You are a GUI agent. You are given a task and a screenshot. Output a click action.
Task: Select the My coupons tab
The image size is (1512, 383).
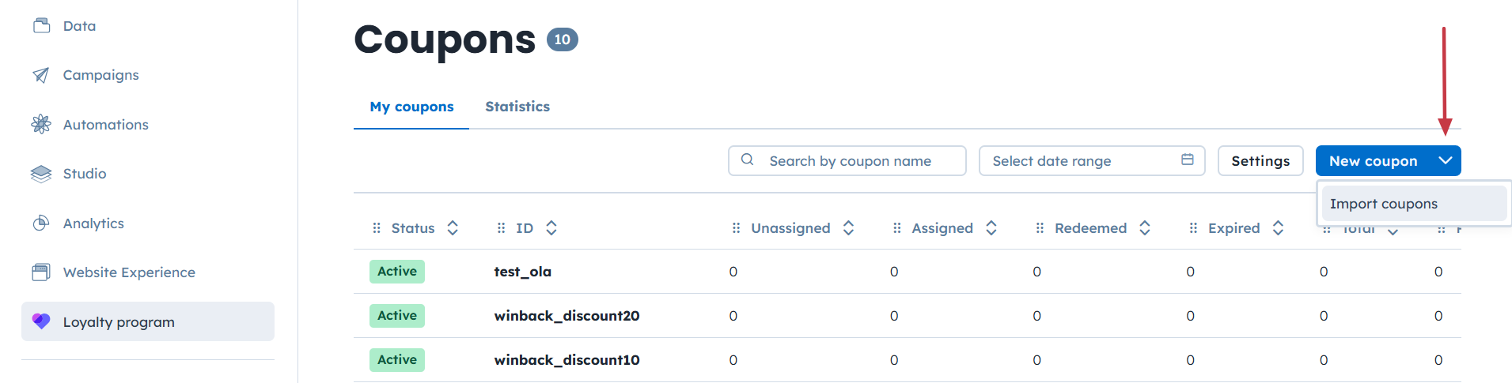(x=411, y=107)
